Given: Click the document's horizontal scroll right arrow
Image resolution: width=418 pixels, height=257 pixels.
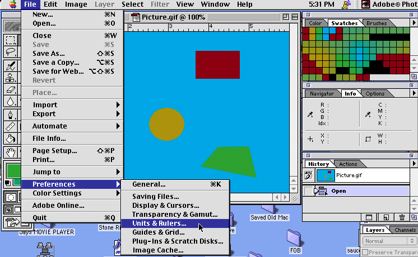Looking at the screenshot, I should [x=285, y=197].
